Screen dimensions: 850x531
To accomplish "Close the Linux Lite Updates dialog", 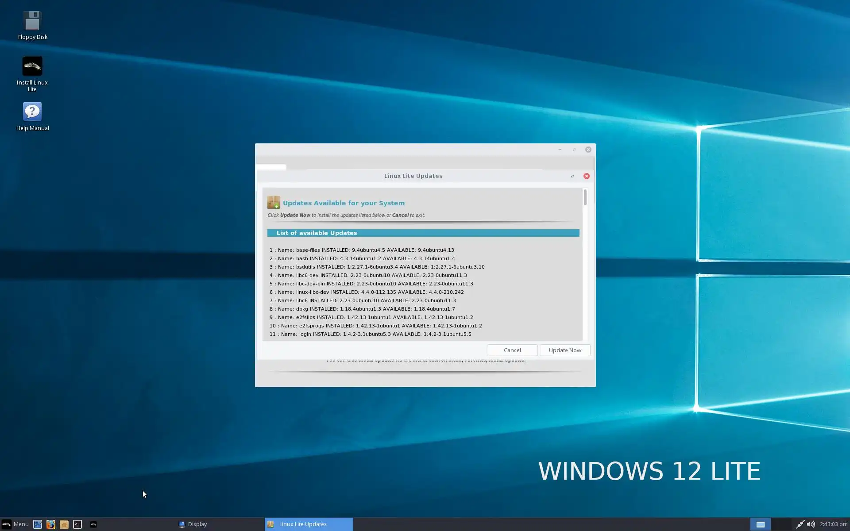I will [586, 176].
